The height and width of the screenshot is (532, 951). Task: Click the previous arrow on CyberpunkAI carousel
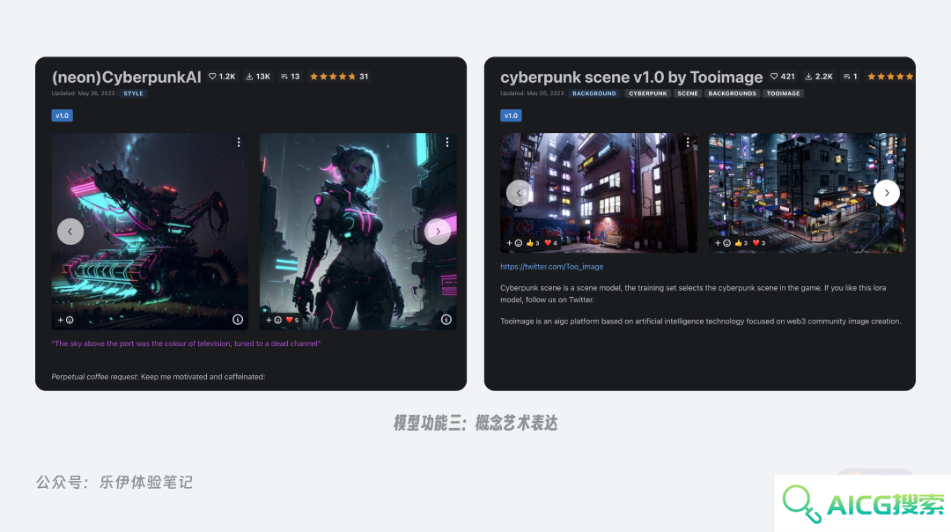pyautogui.click(x=70, y=232)
